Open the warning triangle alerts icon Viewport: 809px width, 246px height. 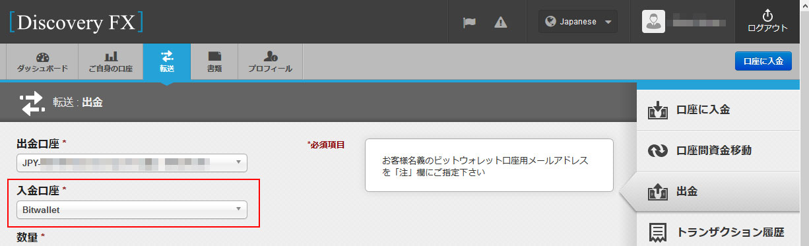coord(501,22)
